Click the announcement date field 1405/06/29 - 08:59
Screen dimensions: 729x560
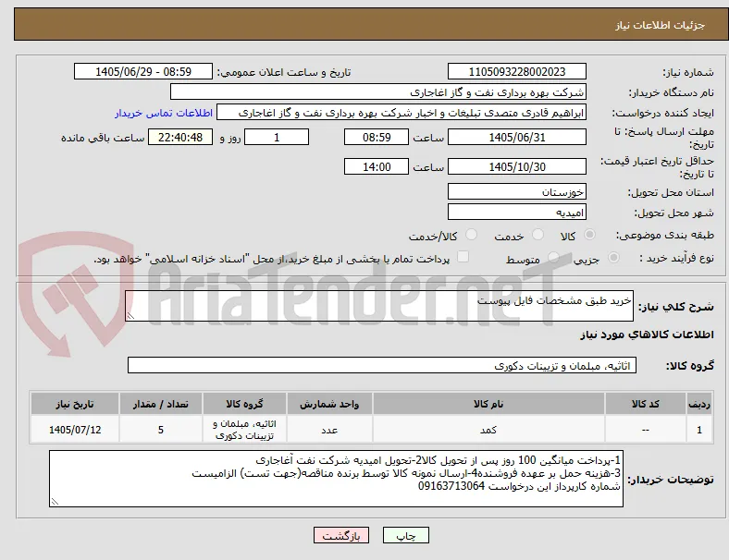click(143, 71)
